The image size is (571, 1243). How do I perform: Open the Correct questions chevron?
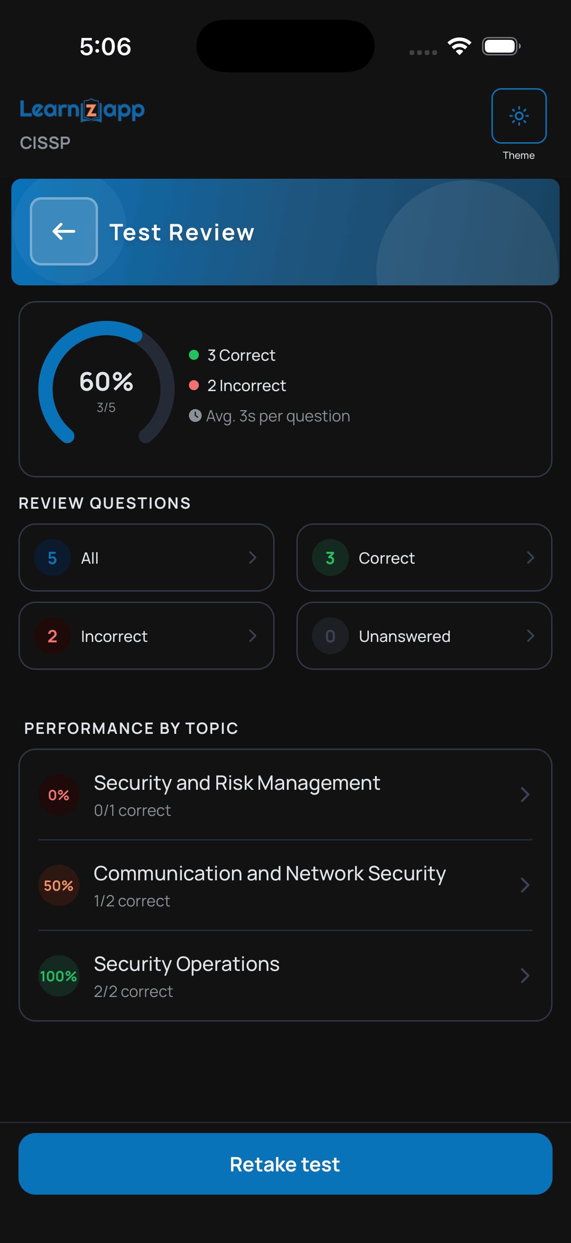[x=530, y=558]
